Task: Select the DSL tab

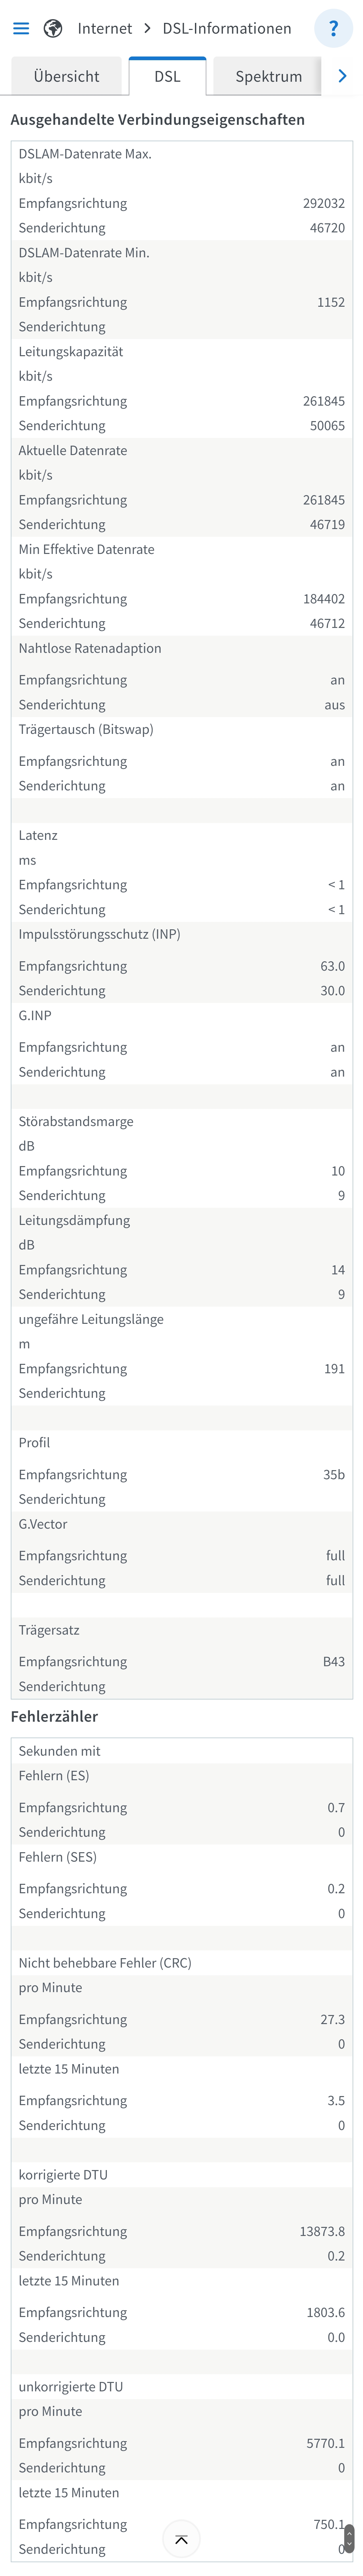Action: pos(167,76)
